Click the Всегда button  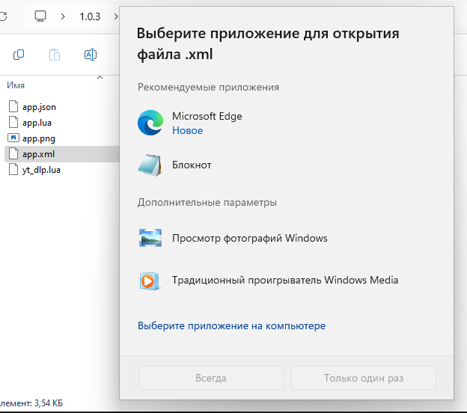[211, 378]
